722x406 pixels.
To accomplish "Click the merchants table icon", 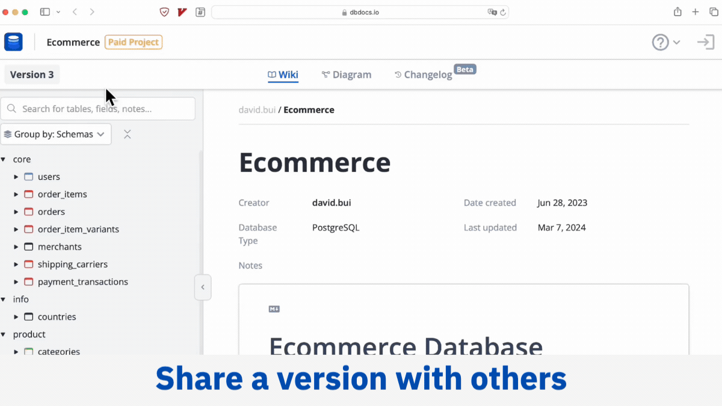I will click(x=28, y=247).
